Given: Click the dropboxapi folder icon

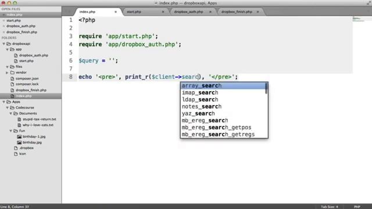Looking at the screenshot, I should pyautogui.click(x=9, y=44).
